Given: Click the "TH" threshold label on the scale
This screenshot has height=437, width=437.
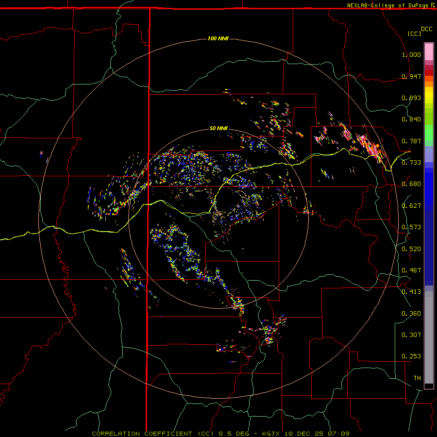Looking at the screenshot, I should 417,378.
